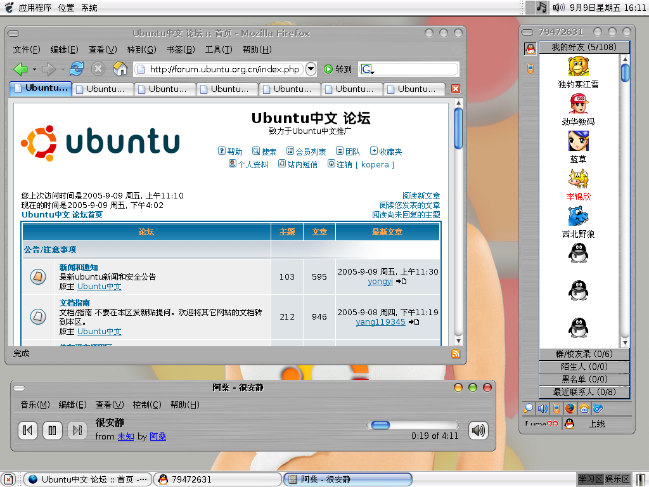Expand the 我的好友 (5/108) group

pyautogui.click(x=584, y=47)
